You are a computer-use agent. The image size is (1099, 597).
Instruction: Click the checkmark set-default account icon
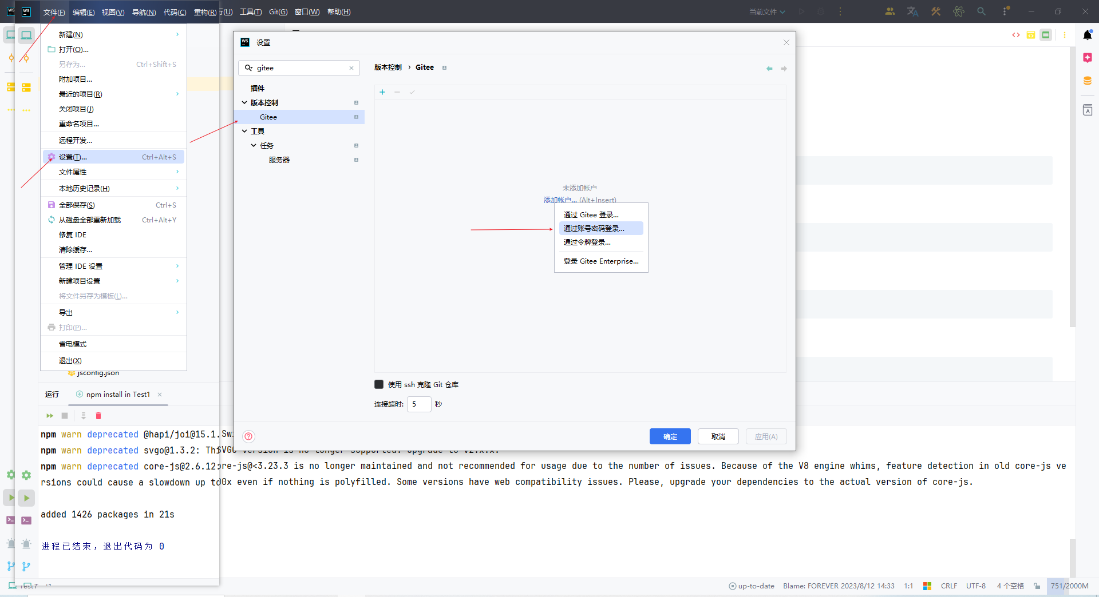412,92
